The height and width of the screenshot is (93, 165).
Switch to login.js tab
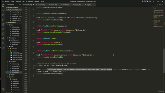click(89, 5)
